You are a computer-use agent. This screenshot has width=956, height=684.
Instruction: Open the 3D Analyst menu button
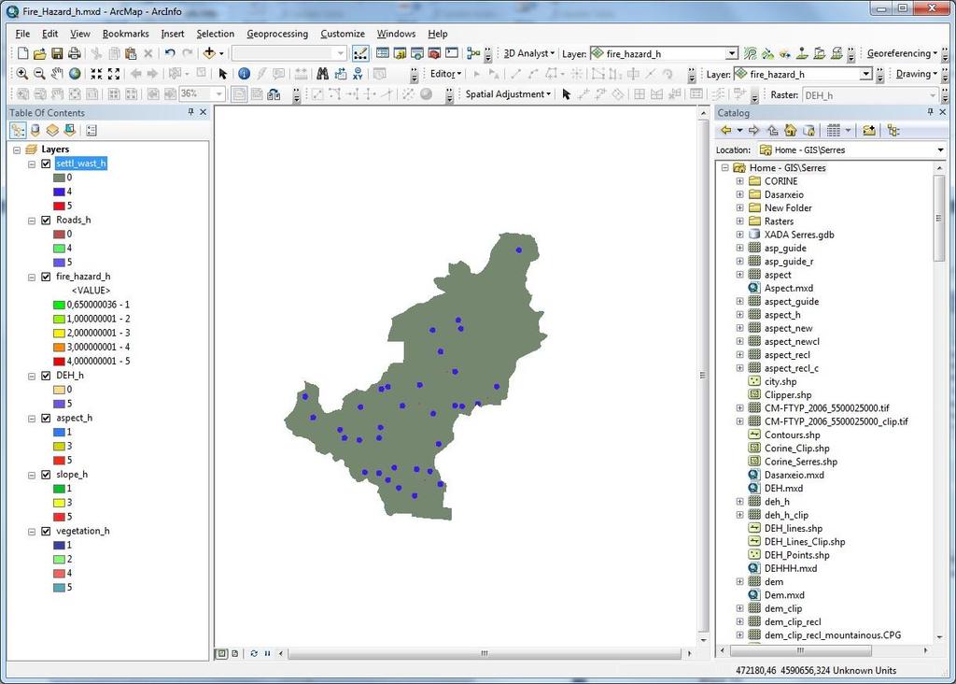528,53
